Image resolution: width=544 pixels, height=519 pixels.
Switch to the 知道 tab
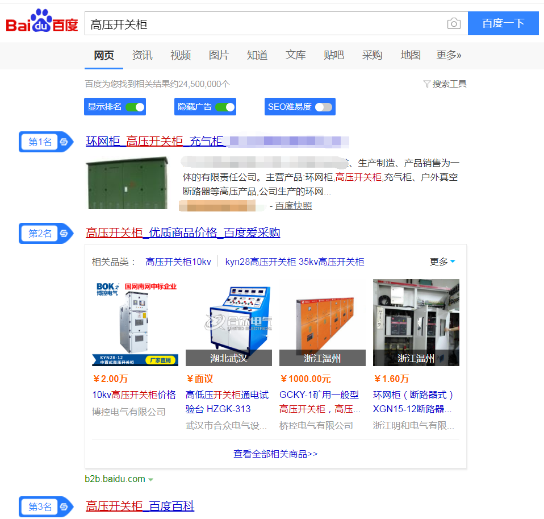click(257, 55)
